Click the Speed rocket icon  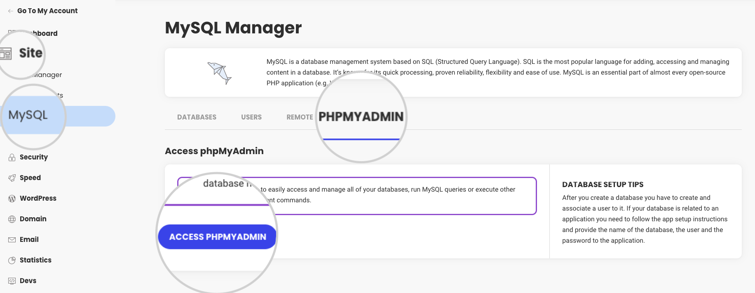click(x=12, y=178)
